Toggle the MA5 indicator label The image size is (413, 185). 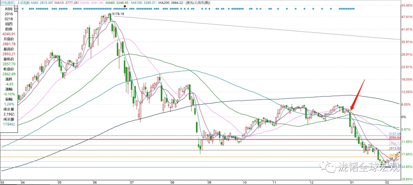(46, 2)
